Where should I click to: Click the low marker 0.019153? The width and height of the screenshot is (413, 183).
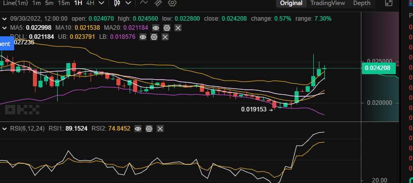point(254,109)
